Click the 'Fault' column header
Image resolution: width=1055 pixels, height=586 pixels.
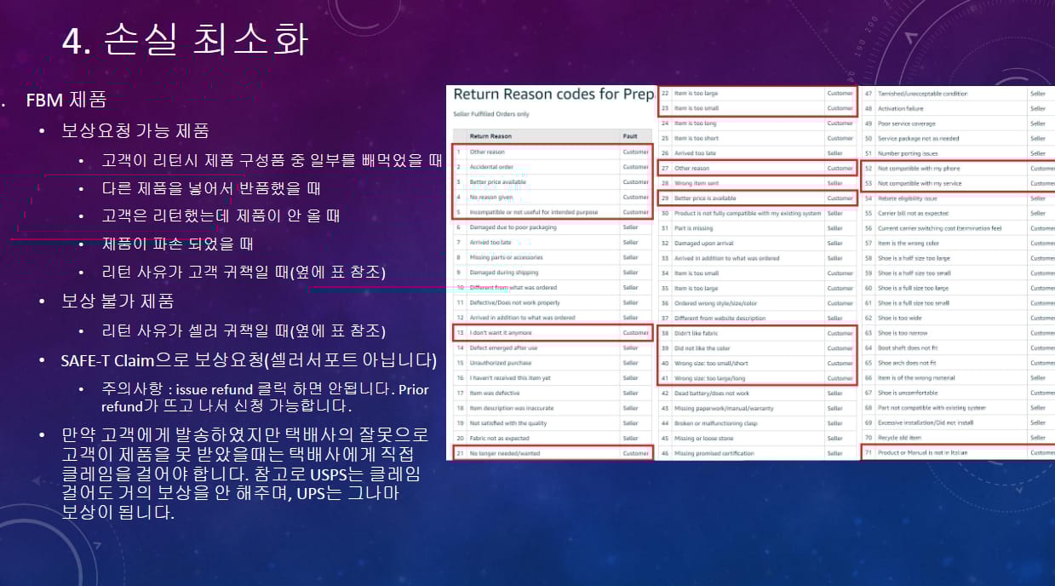[630, 136]
